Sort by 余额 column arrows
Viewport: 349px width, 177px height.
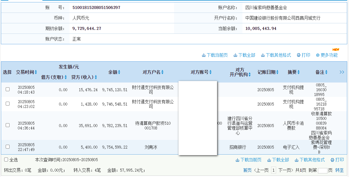coord(119,72)
